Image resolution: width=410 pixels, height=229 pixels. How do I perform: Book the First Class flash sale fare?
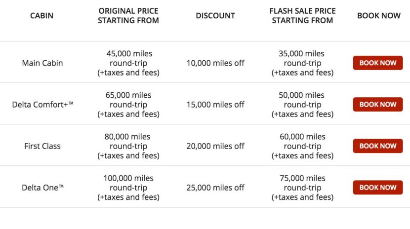(x=377, y=146)
